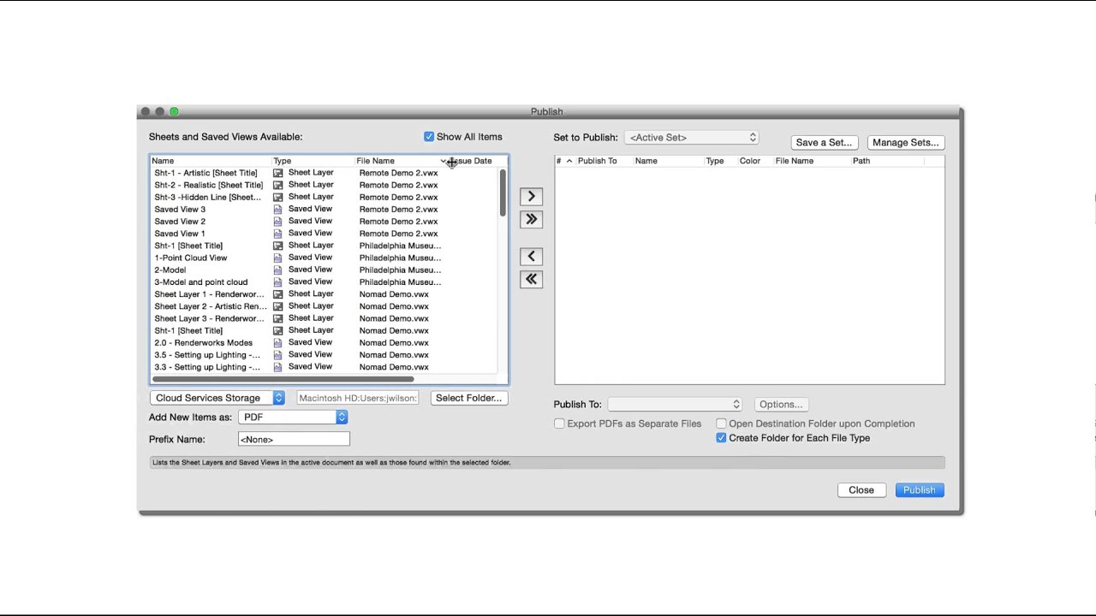Click the Saved View icon for Saved View 3
Image resolution: width=1096 pixels, height=616 pixels.
(x=278, y=209)
